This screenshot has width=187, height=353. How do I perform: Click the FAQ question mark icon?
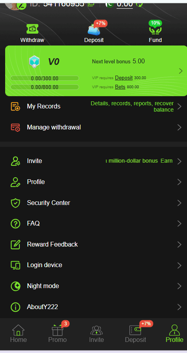tap(15, 224)
